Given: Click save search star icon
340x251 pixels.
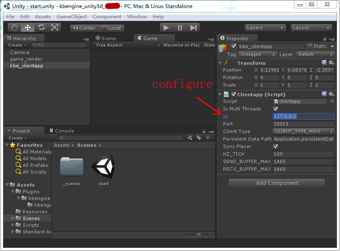Looking at the screenshot, I should point(208,138).
